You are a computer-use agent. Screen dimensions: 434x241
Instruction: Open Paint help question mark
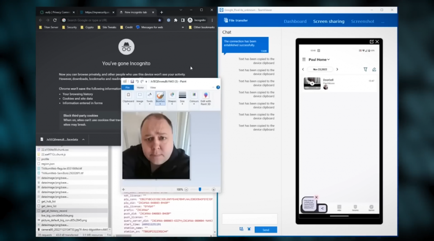click(218, 88)
